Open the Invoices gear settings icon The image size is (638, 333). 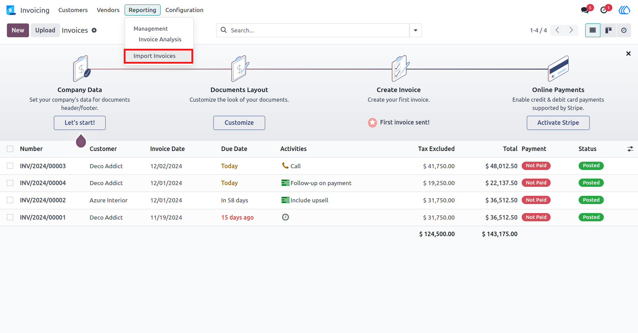pyautogui.click(x=94, y=30)
